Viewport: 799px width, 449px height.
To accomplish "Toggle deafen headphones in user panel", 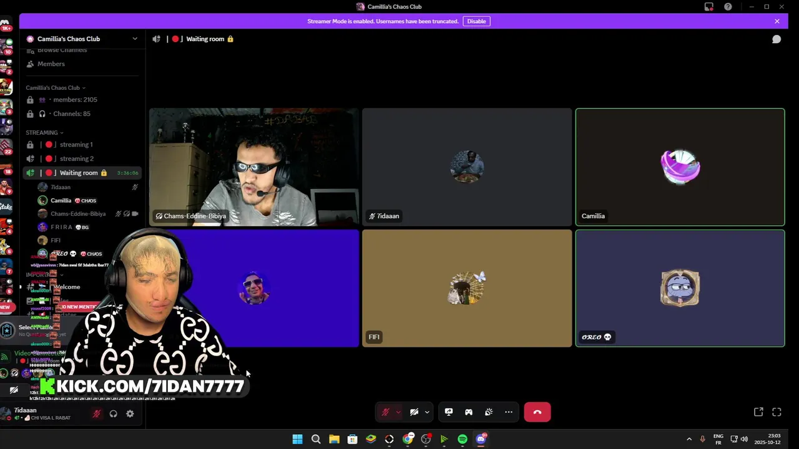I will click(x=113, y=413).
